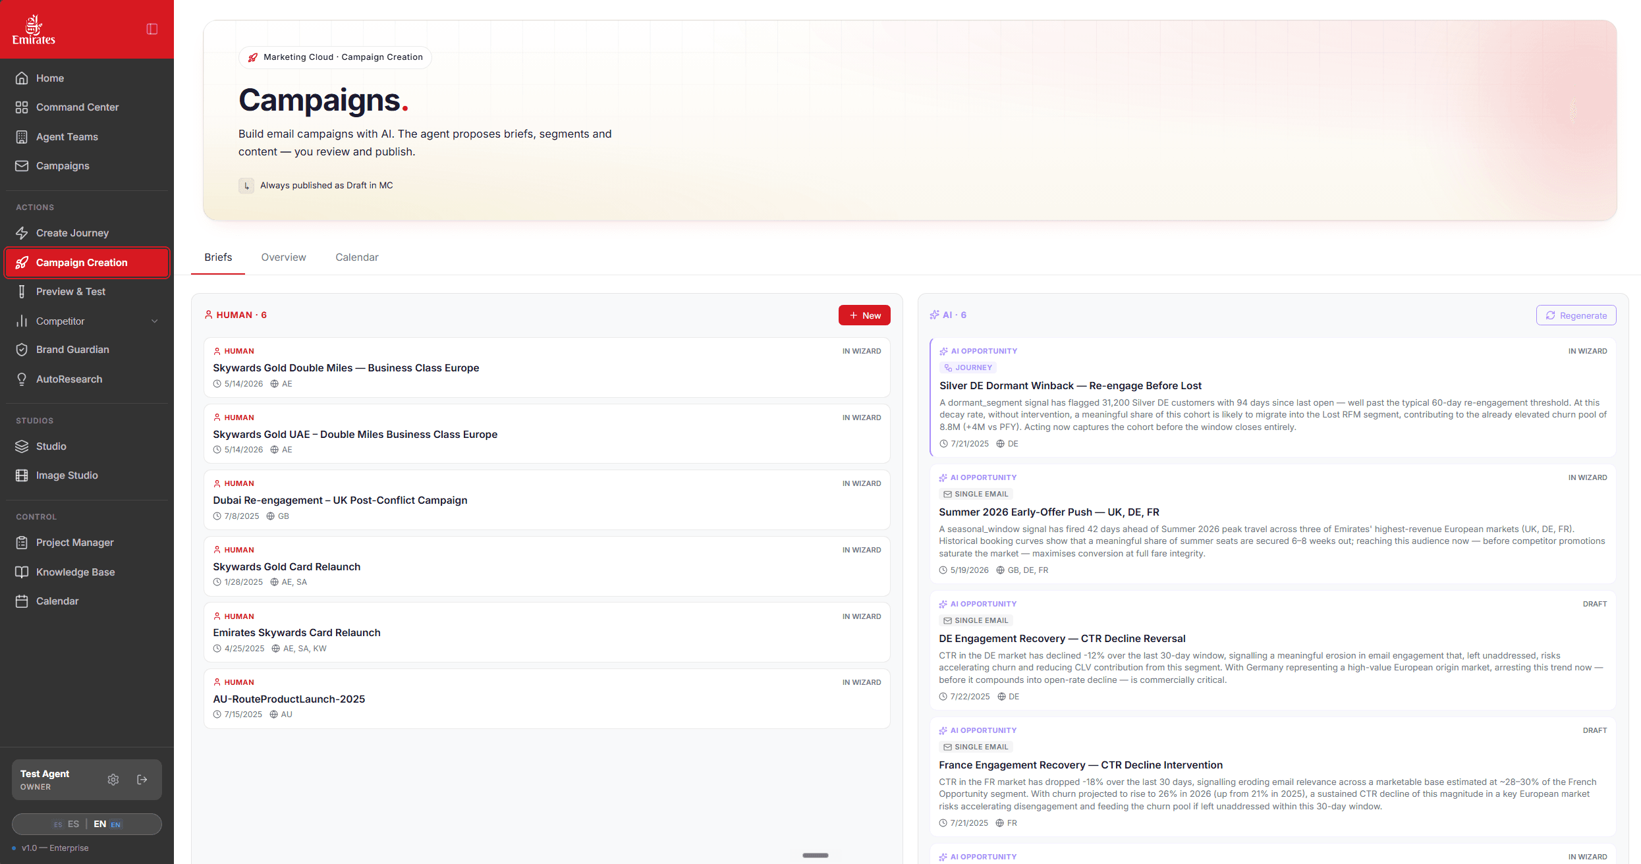1641x864 pixels.
Task: Click the HUMAN · 6 column header
Action: [x=236, y=315]
